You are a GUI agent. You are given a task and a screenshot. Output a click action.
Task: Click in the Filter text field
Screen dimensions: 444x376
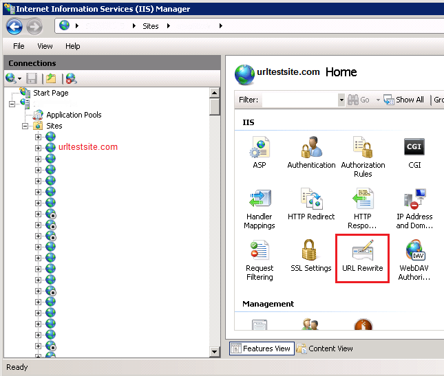point(299,100)
